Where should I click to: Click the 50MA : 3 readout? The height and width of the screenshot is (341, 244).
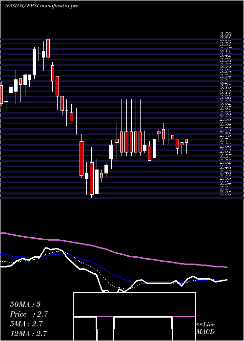coord(25,304)
